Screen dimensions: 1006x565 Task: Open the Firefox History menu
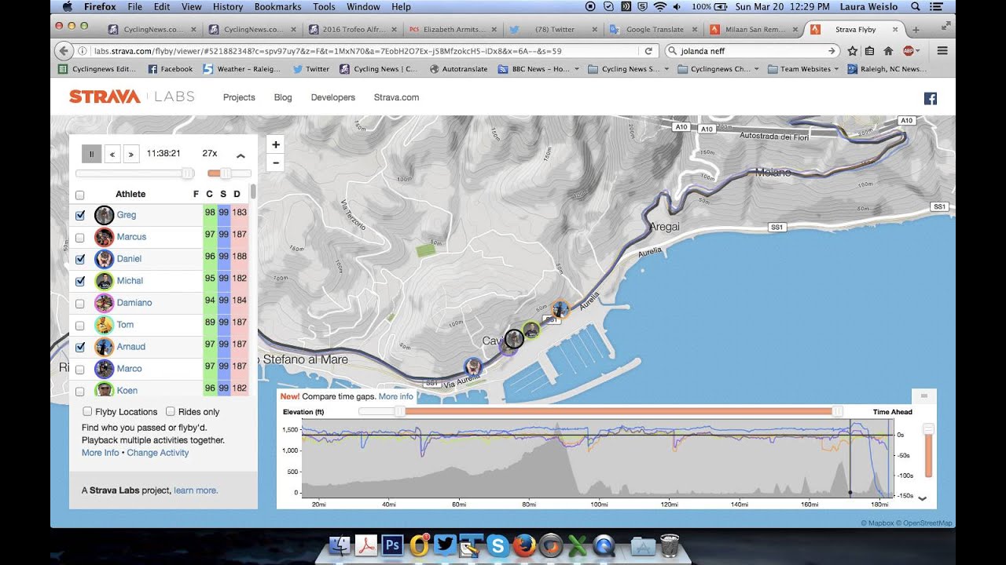click(228, 6)
